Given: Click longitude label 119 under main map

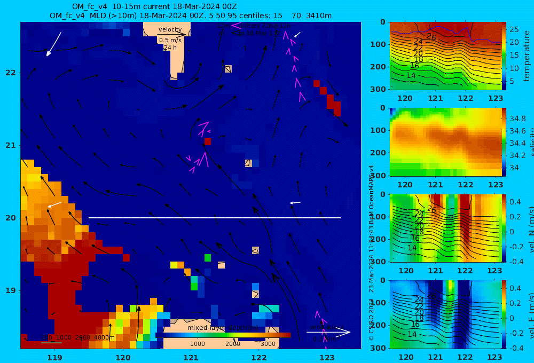Looking at the screenshot, I should 54,358.
